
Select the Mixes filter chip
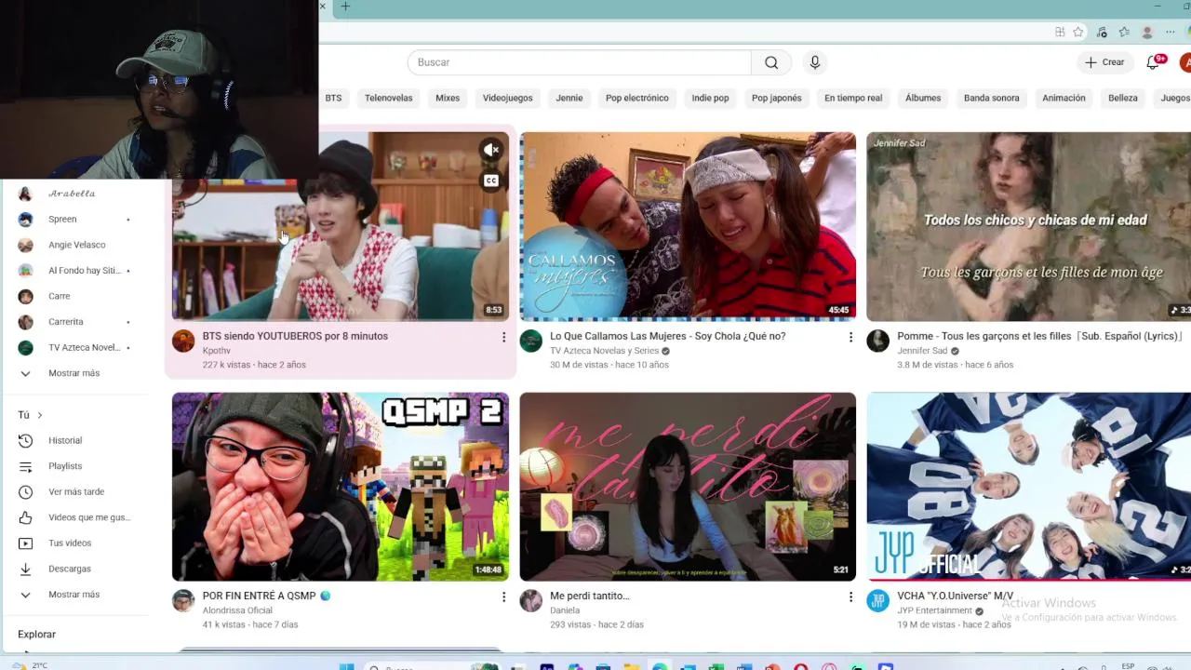[x=448, y=98]
